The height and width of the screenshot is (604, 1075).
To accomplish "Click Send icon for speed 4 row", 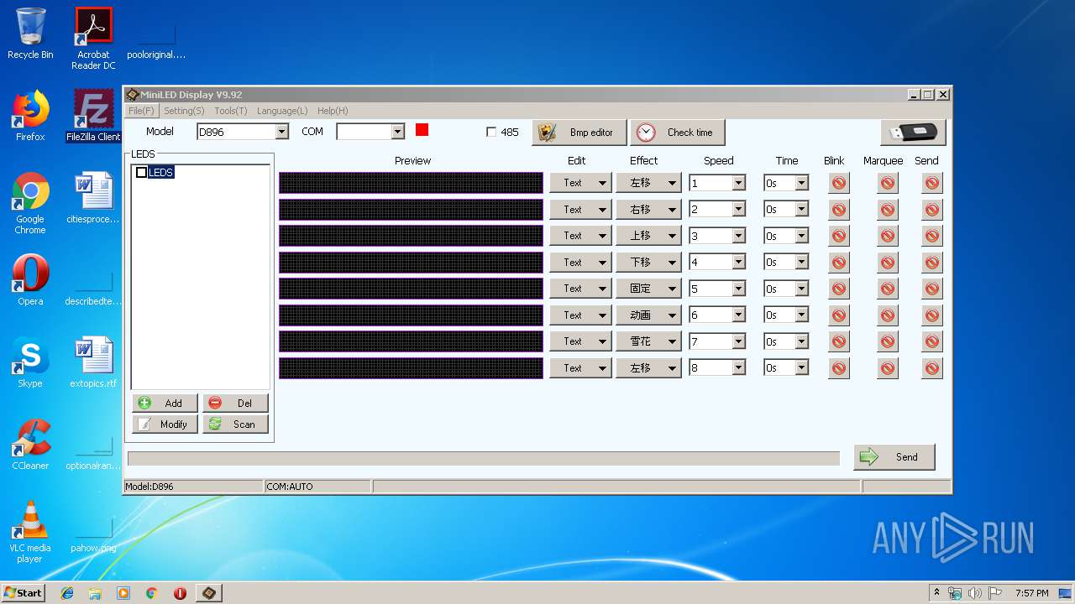I will 931,263.
